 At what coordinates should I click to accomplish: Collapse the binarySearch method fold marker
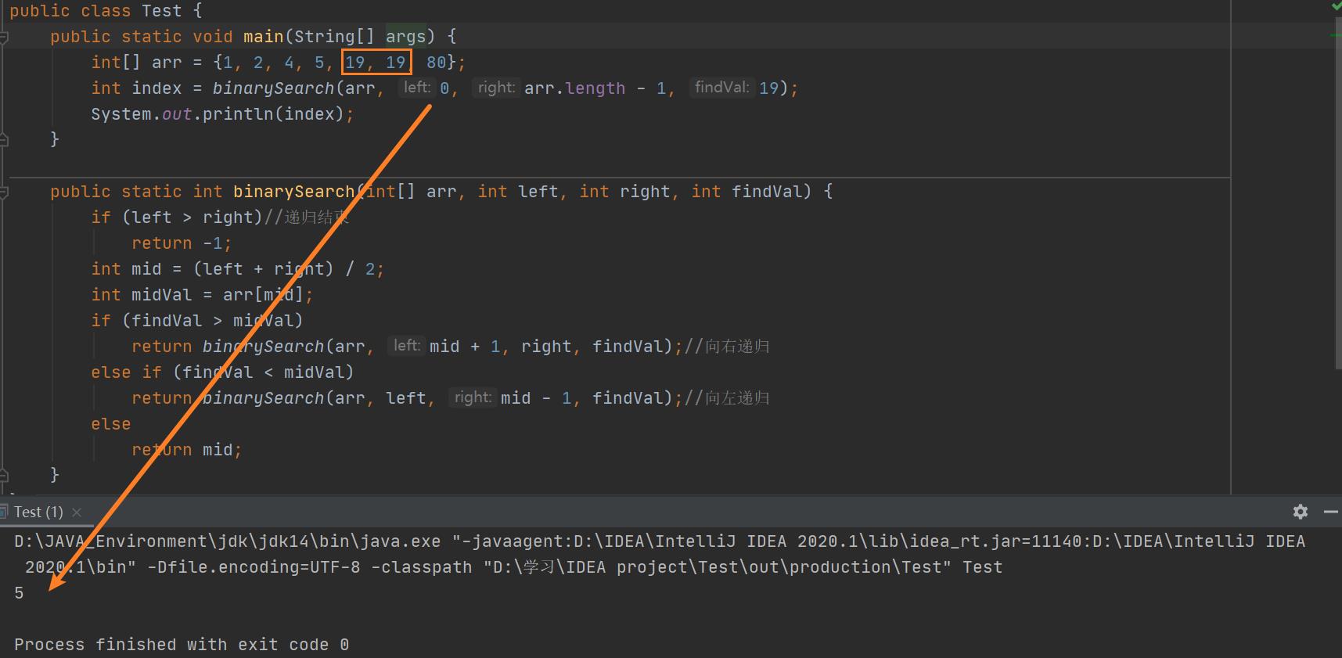pos(3,192)
